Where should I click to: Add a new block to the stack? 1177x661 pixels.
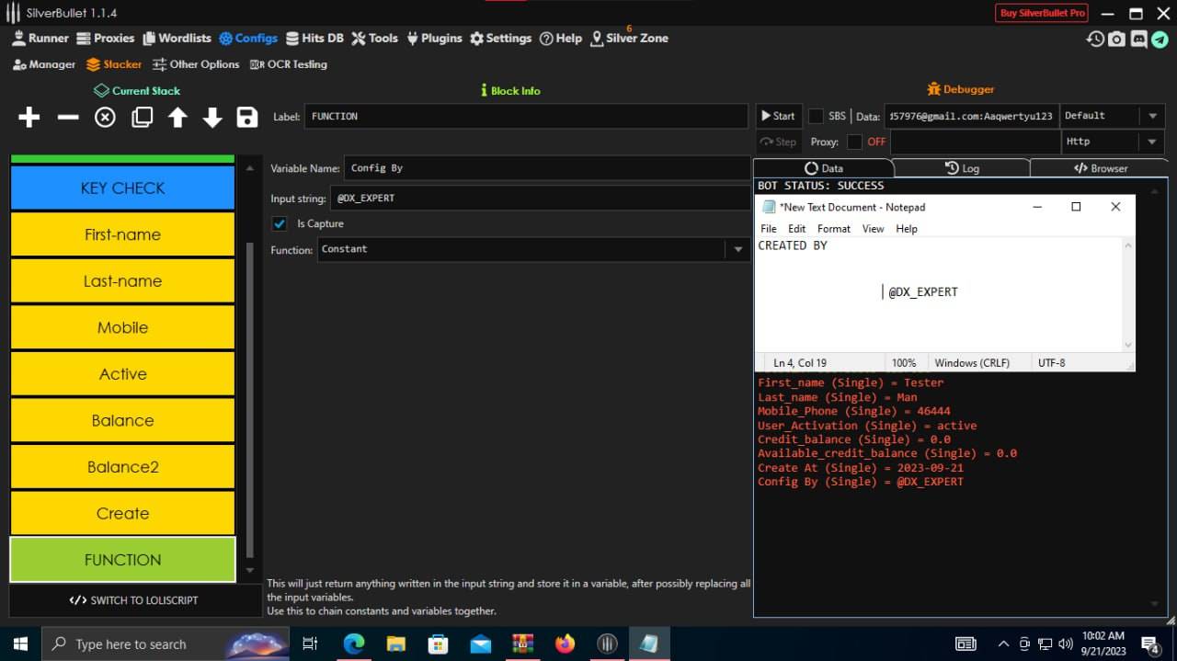click(29, 117)
